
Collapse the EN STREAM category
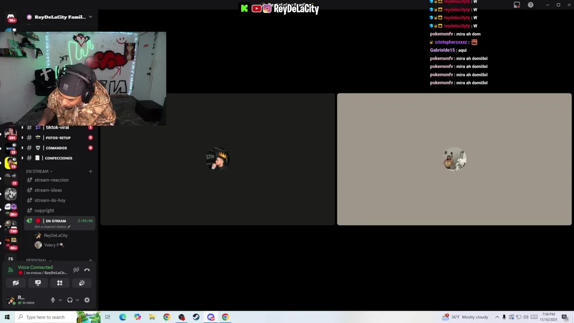pyautogui.click(x=39, y=171)
